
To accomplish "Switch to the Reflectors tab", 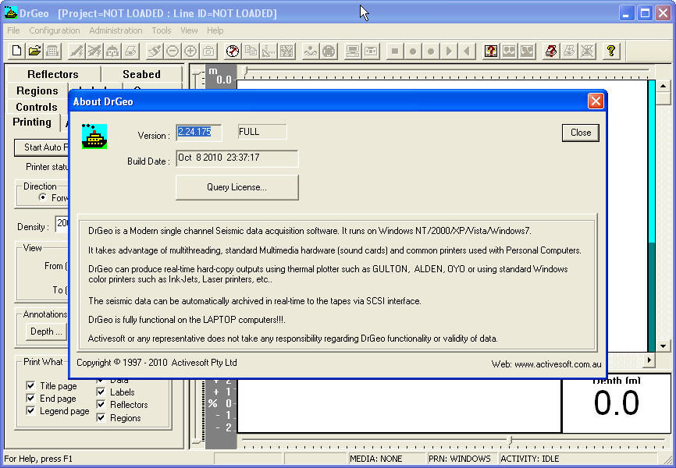I will (53, 74).
